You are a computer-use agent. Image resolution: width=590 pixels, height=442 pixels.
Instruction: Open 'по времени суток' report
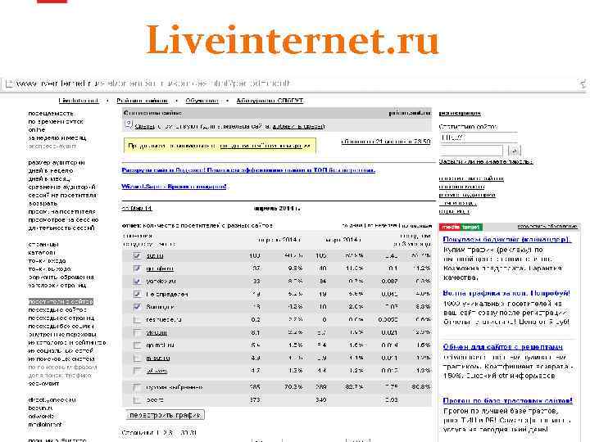[56, 121]
